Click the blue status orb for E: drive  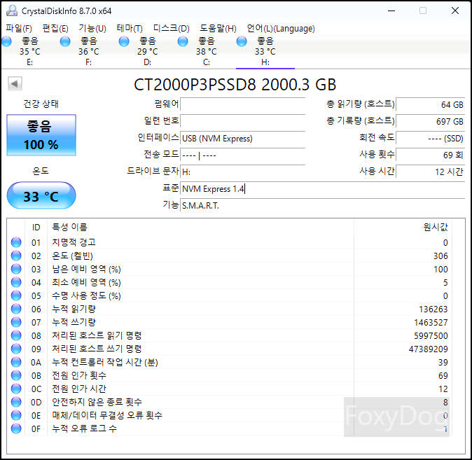coord(6,41)
